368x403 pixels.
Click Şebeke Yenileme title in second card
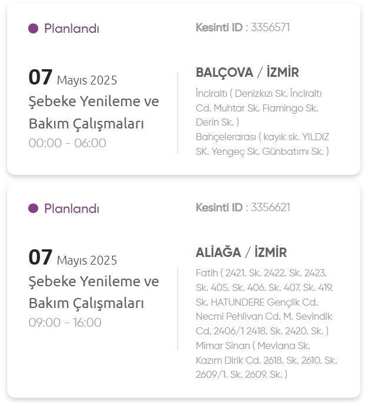coord(93,292)
